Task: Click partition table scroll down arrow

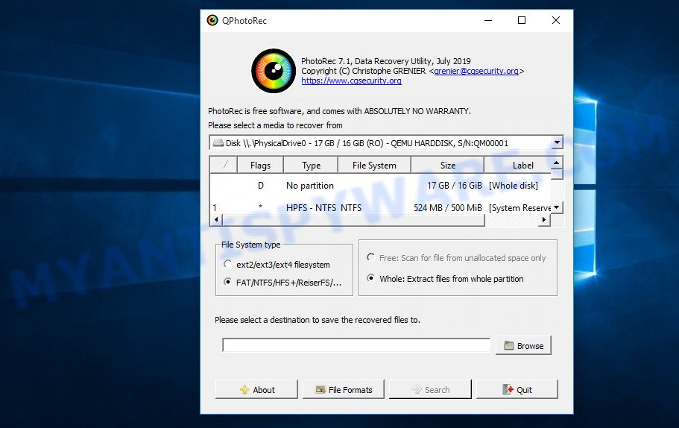Action: coord(557,207)
